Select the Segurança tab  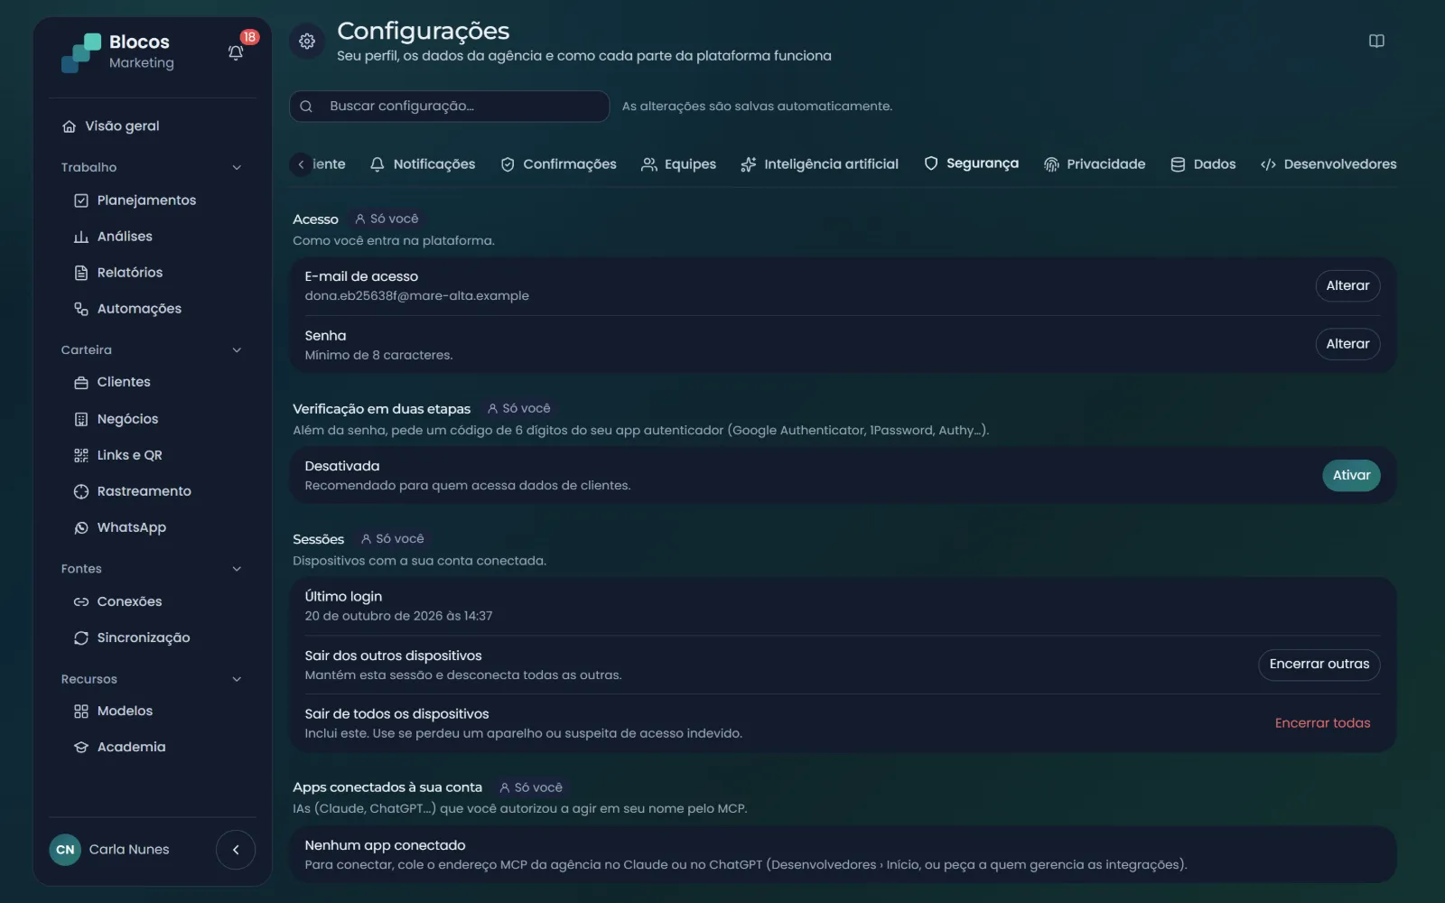click(x=972, y=163)
